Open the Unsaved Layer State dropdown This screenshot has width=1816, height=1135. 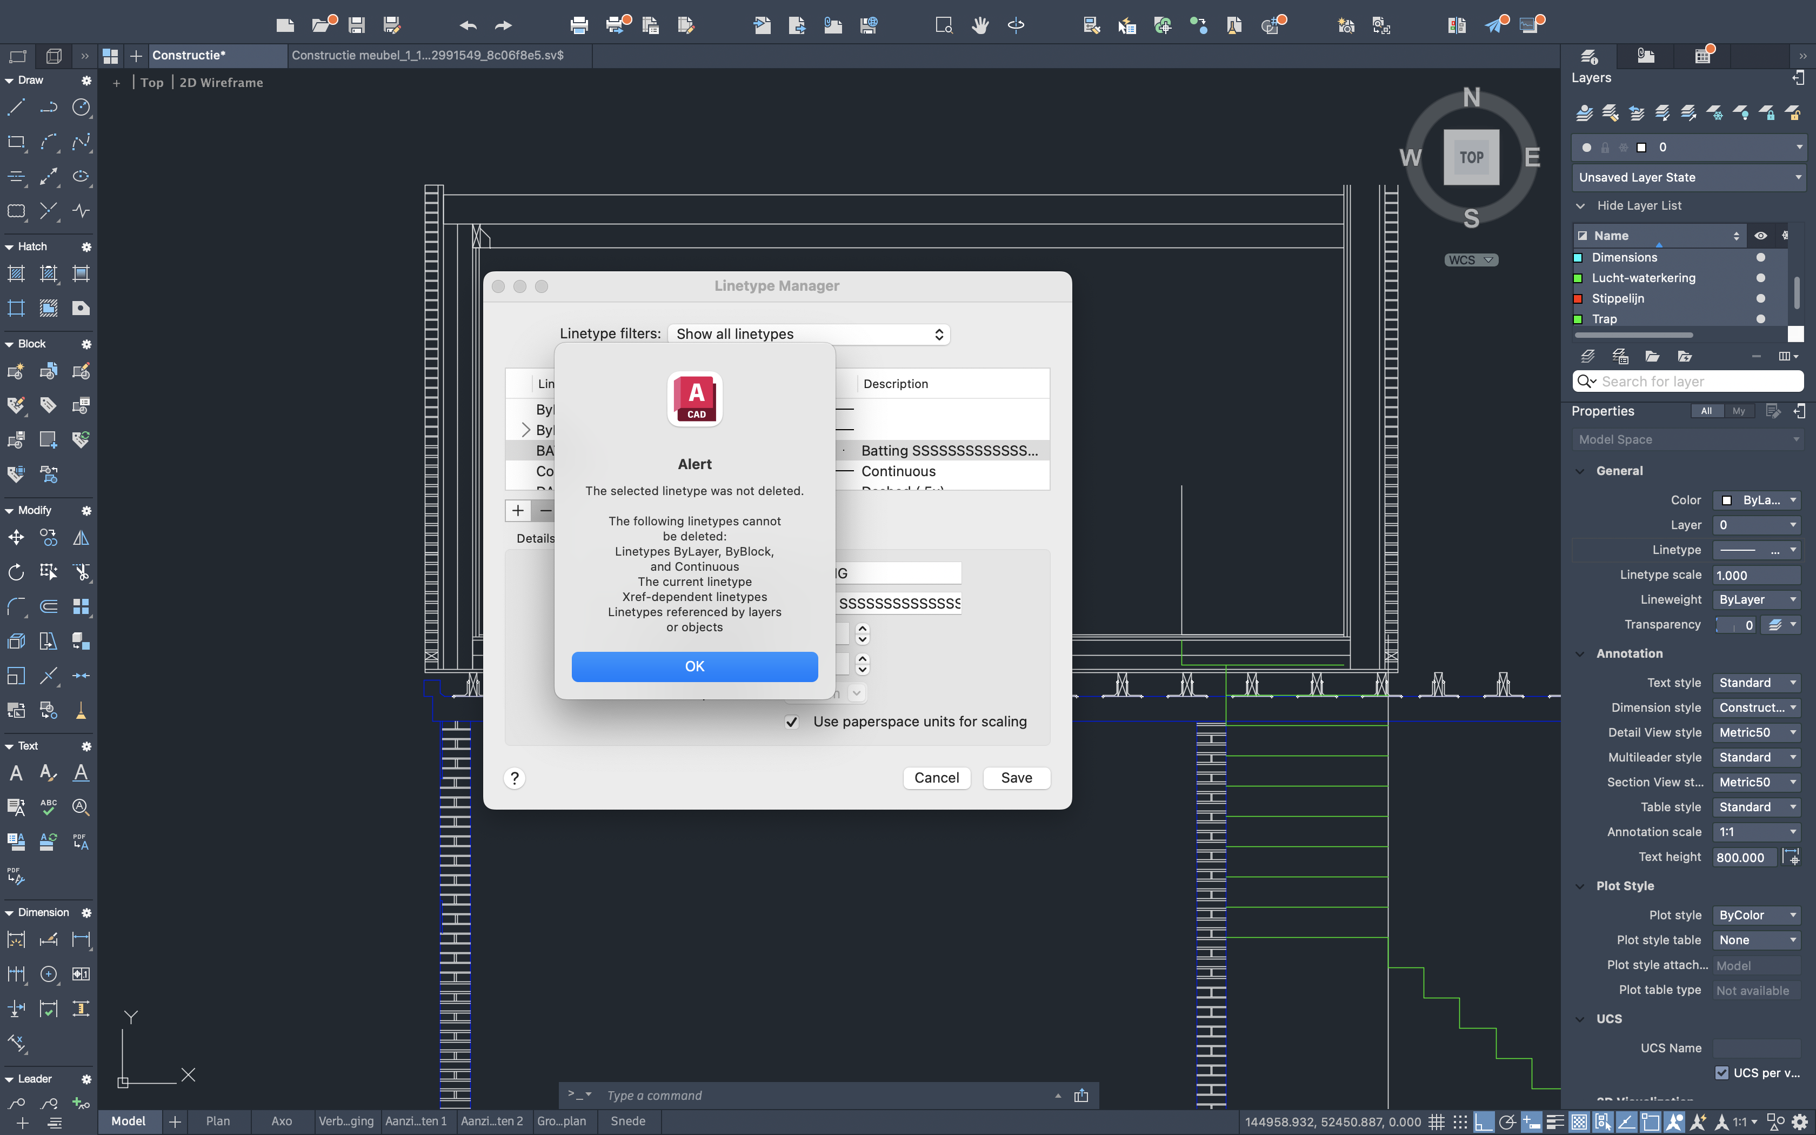pyautogui.click(x=1688, y=177)
